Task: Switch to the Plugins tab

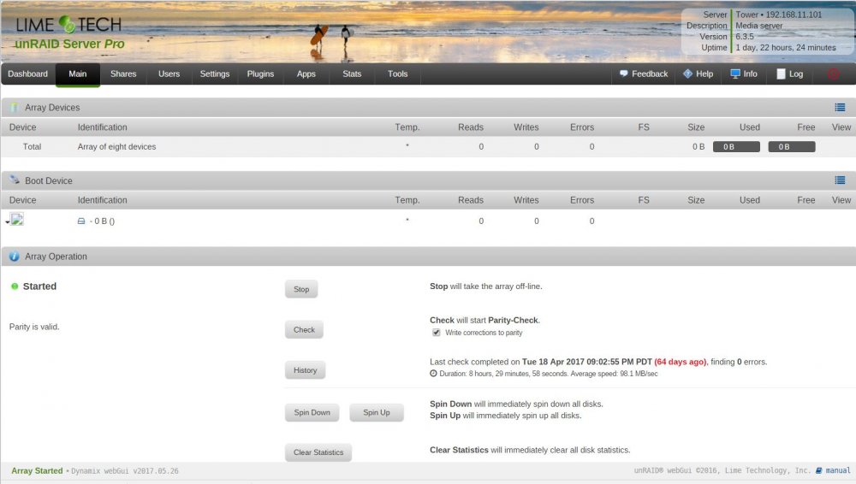Action: click(x=260, y=74)
